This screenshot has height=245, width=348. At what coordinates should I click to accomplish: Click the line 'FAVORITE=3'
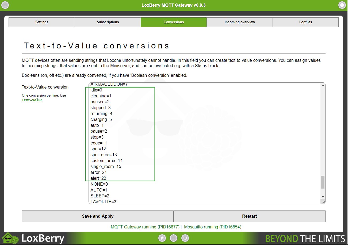tap(103, 202)
